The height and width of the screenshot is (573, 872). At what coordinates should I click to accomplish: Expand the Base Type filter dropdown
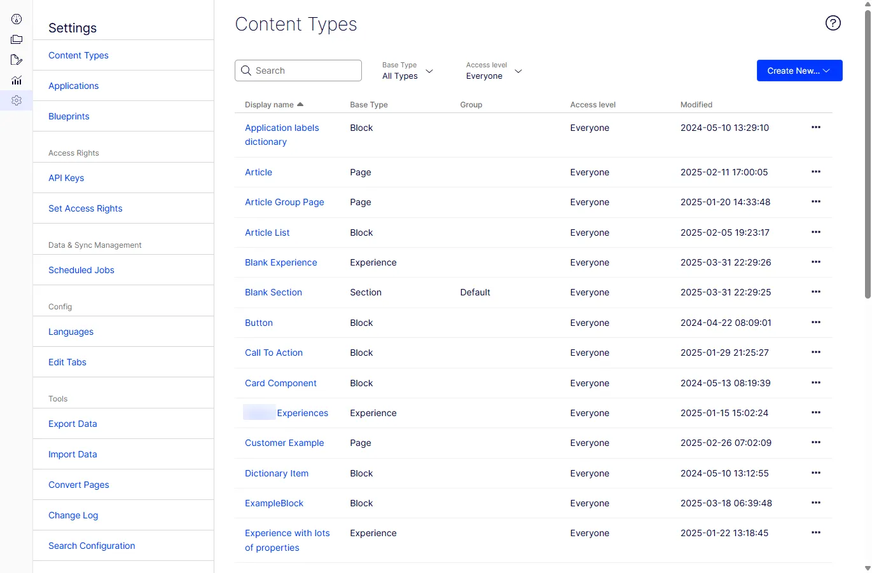(x=408, y=71)
